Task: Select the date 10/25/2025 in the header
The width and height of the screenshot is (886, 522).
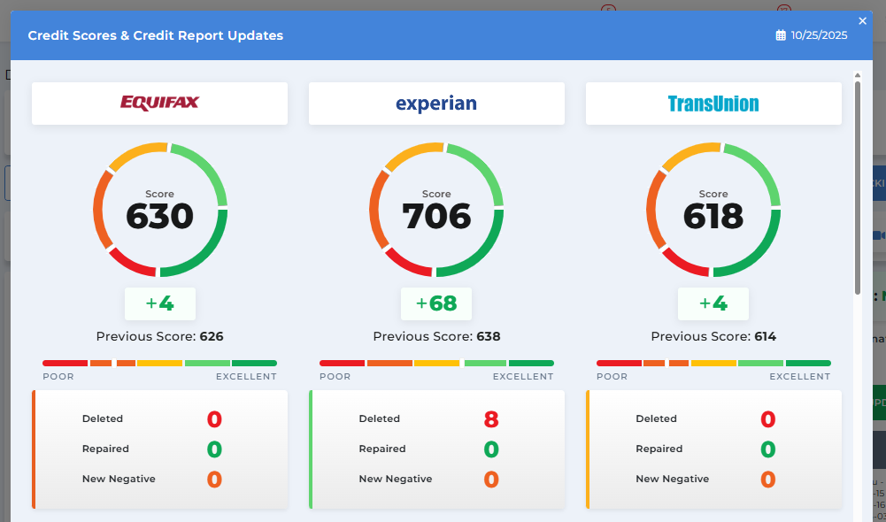Action: 819,35
